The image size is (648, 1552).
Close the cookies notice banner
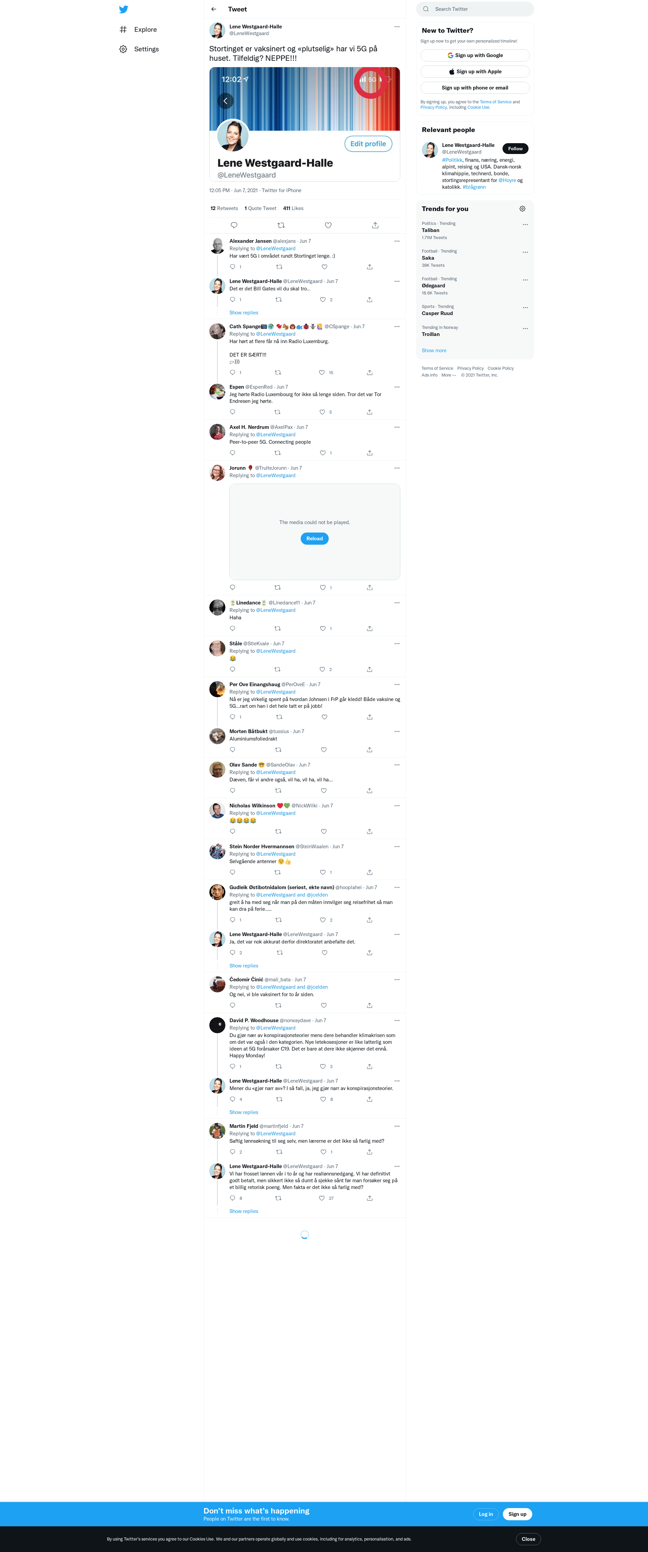pos(528,1539)
